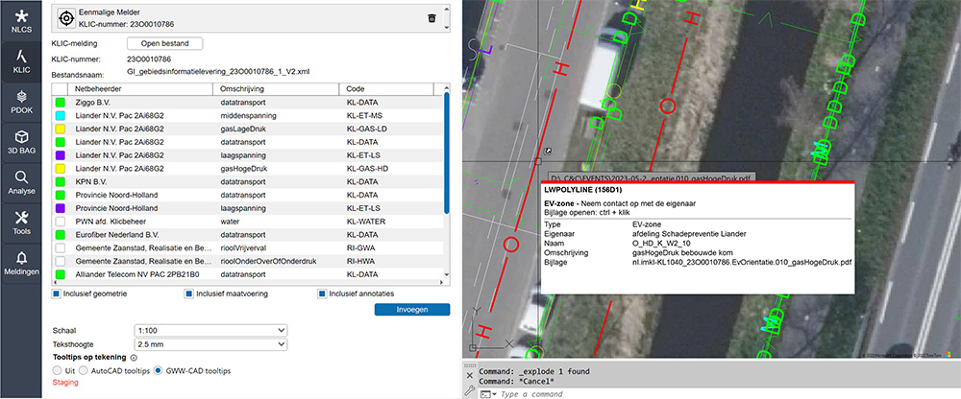This screenshot has width=961, height=399.
Task: Click the table's vertical scrollbar
Action: tap(446, 153)
